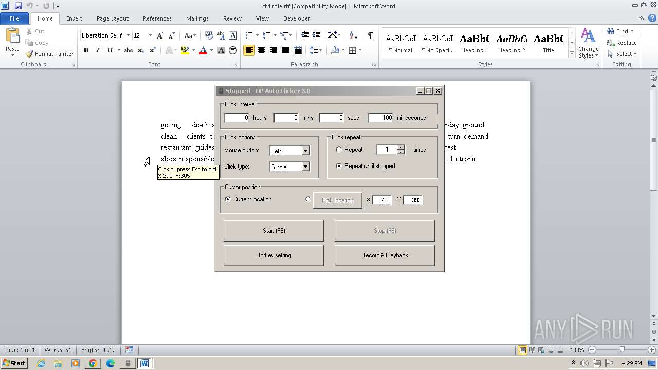Open the text highlight color arrow
658x370 pixels.
pos(193,50)
